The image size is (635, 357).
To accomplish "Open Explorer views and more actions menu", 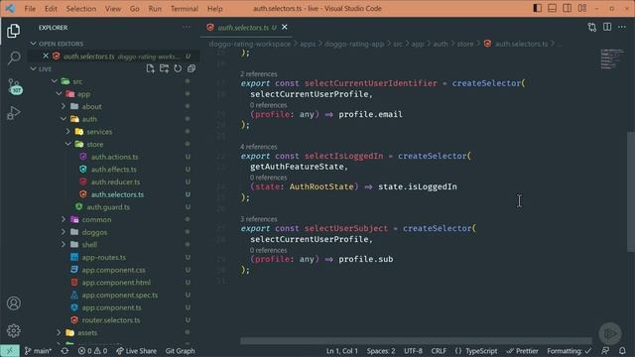I will click(187, 28).
